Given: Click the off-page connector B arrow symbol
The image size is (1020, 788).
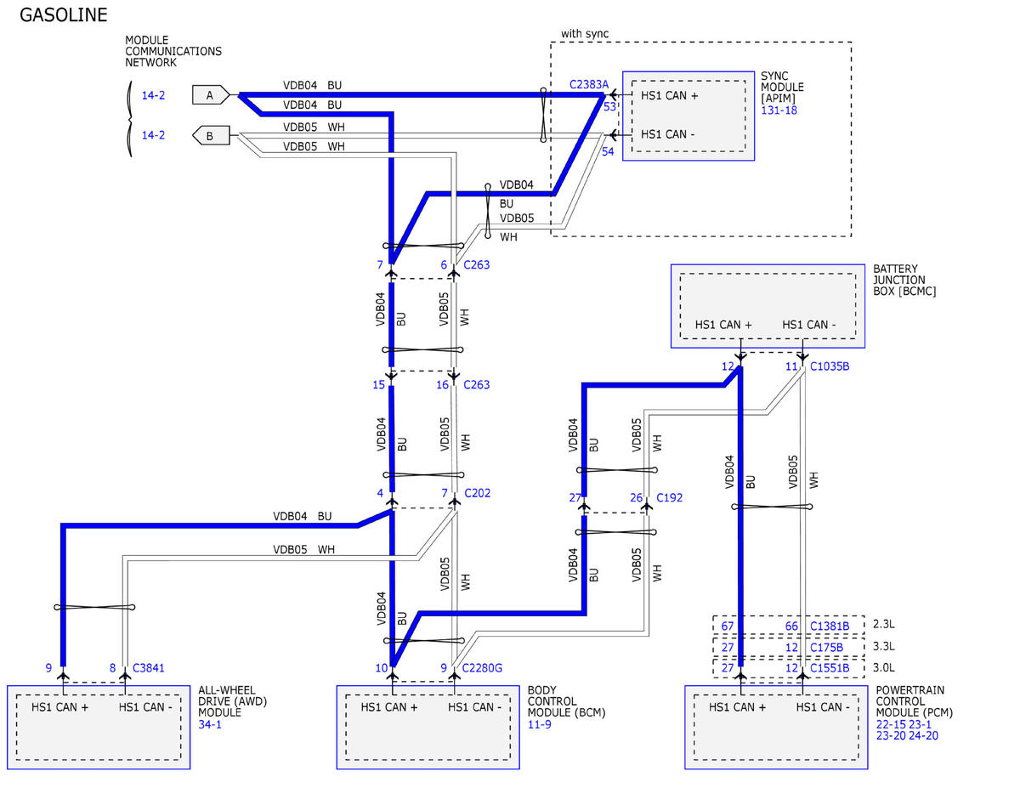Looking at the screenshot, I should click(211, 134).
